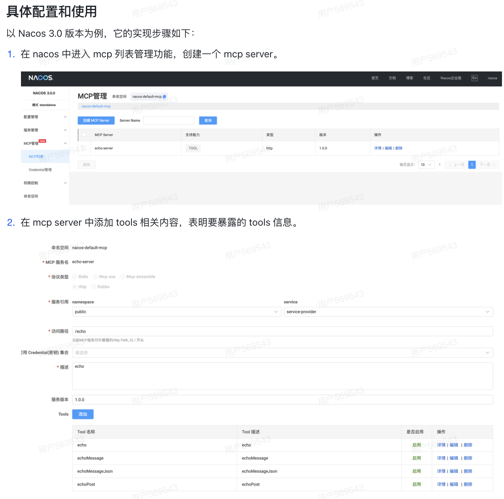
Task: Toggle the select-all checkbox in table header
Action: pos(84,134)
